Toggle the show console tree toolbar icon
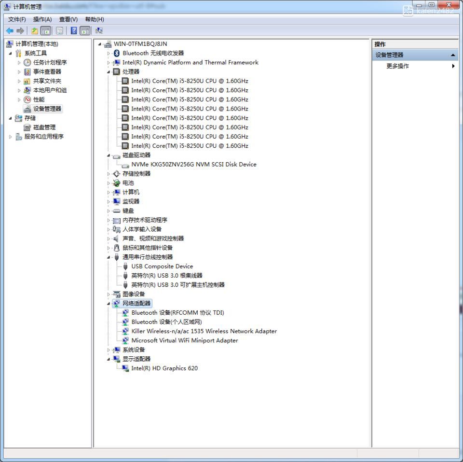 tap(46, 31)
